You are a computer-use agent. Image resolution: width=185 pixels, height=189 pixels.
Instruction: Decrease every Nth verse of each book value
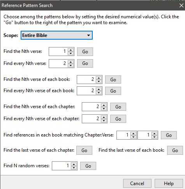pyautogui.click(x=99, y=93)
